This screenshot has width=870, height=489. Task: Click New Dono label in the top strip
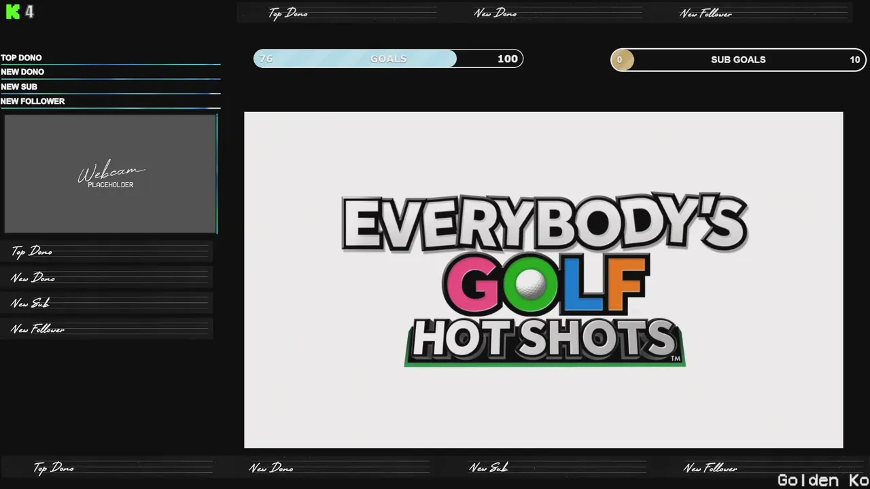[495, 13]
